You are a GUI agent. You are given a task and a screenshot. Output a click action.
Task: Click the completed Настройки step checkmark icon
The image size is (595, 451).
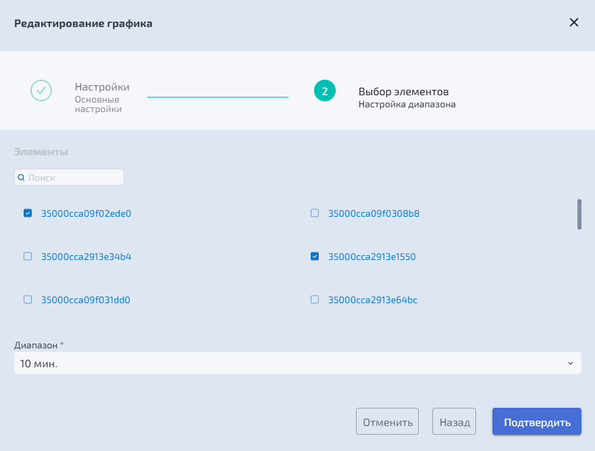click(41, 90)
